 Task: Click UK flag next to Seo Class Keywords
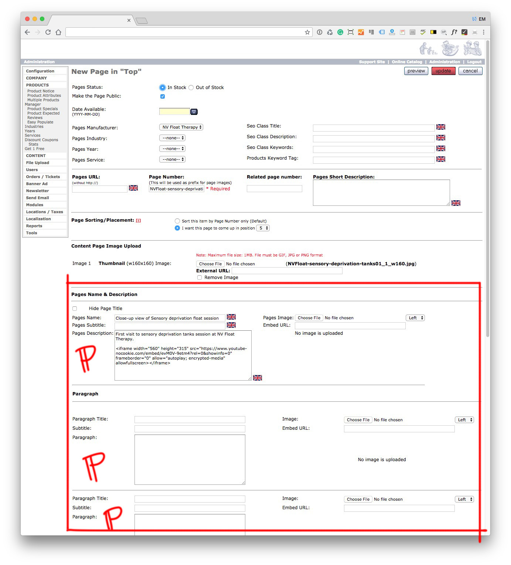(x=441, y=148)
